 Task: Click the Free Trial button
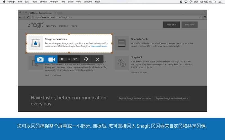pyautogui.click(x=171, y=25)
